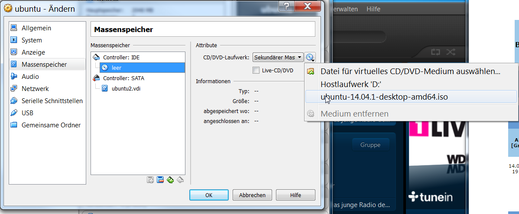Click the Hilfe button in dialog
Viewport: 519px width, 214px height.
(295, 195)
